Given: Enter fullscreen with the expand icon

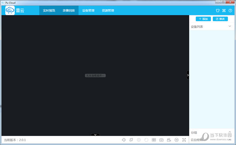Looking at the screenshot, I should (184, 140).
